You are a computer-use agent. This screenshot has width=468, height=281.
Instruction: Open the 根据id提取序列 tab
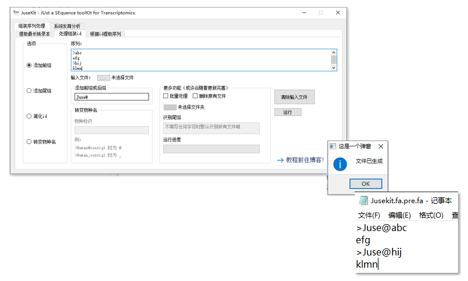tap(105, 34)
